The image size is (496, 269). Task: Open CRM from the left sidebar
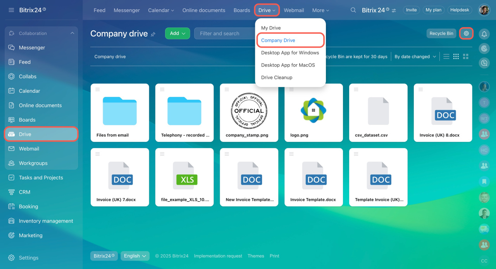[24, 192]
